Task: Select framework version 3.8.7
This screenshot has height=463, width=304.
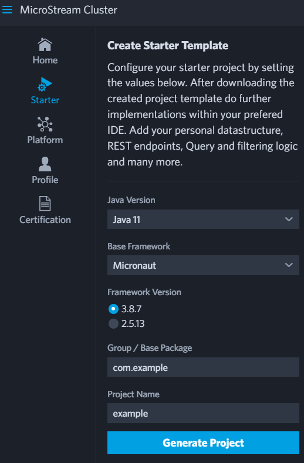Action: coord(113,309)
